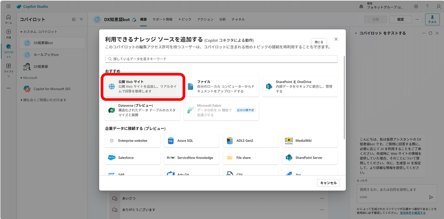Pick the Azure SQL connector

click(192, 141)
